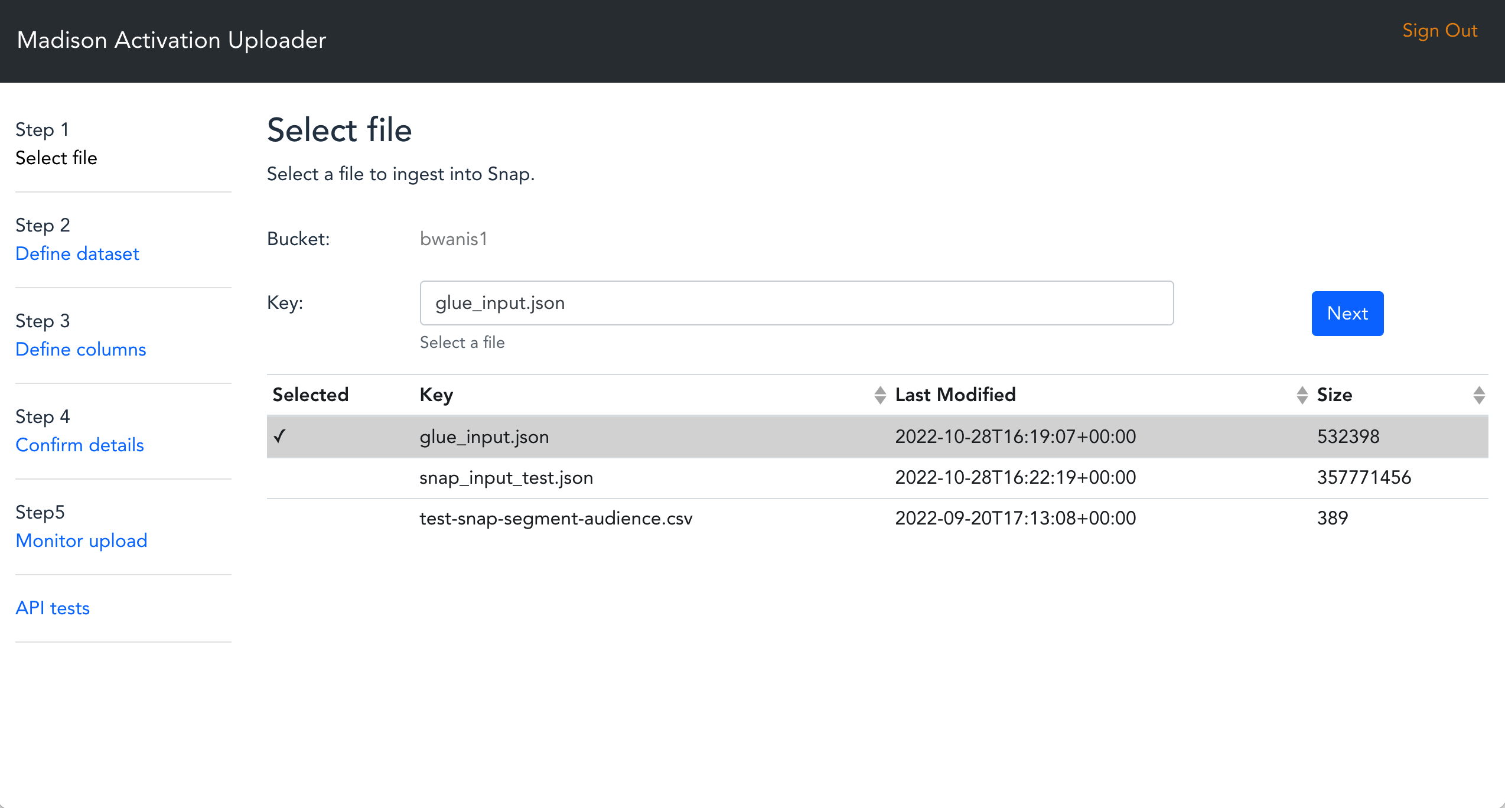Click Select file step in sidebar
The width and height of the screenshot is (1505, 808).
56,158
